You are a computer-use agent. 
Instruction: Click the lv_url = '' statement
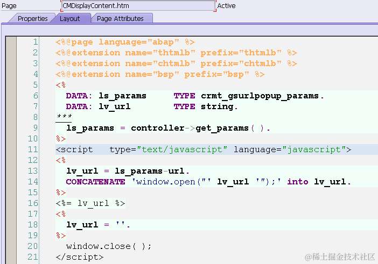98,225
